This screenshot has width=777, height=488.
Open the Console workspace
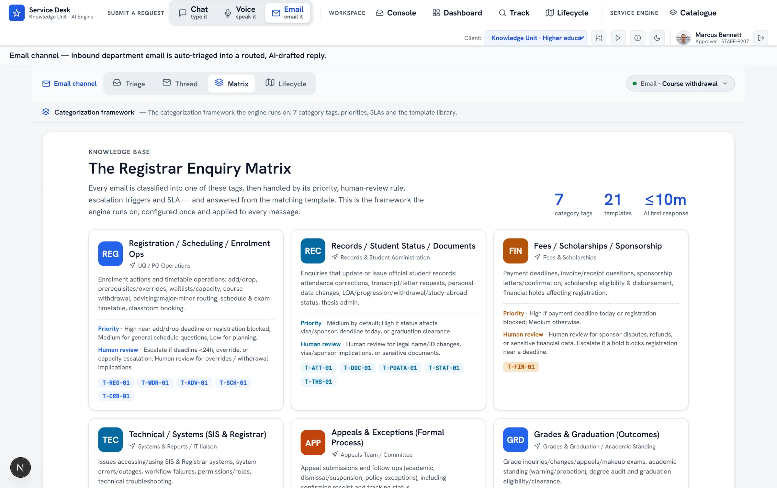[396, 13]
